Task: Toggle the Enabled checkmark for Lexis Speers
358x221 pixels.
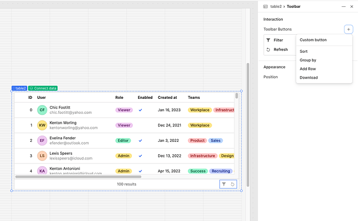Action: coord(140,156)
